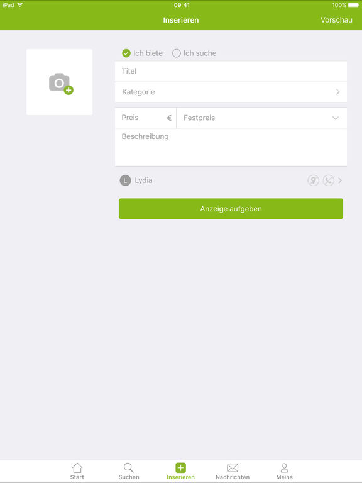This screenshot has height=483, width=362.
Task: Focus the Preis input field
Action: point(145,118)
